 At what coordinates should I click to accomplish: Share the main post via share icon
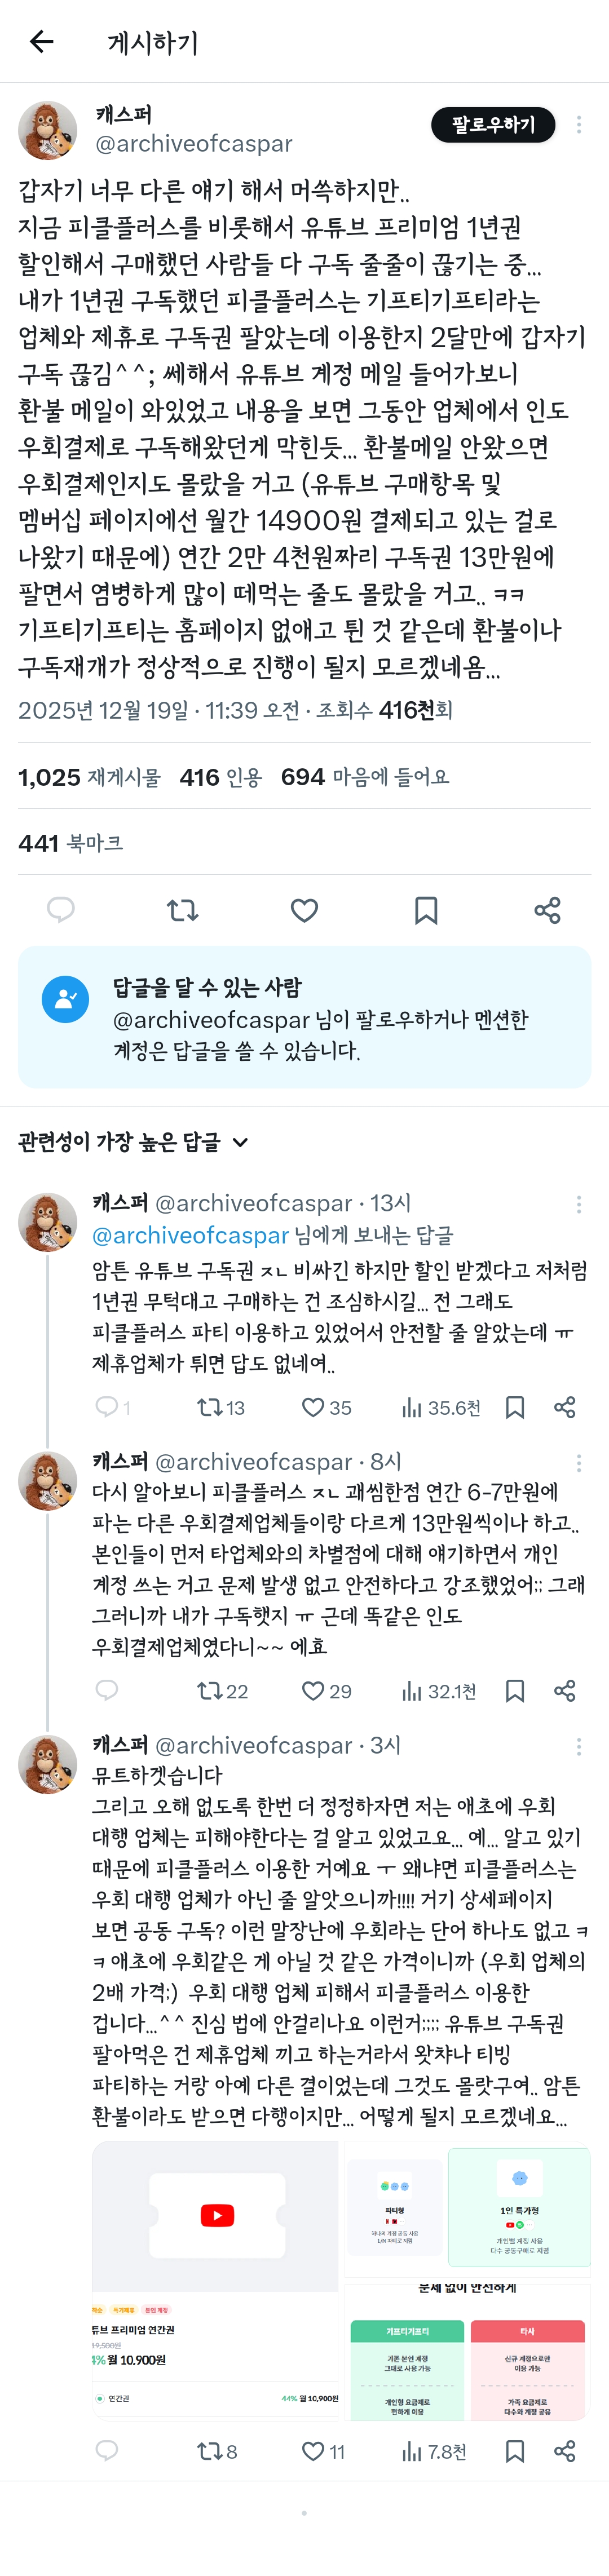547,909
